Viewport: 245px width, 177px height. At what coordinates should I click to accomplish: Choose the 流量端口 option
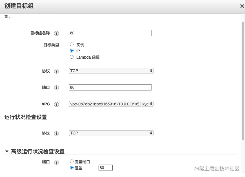72,161
